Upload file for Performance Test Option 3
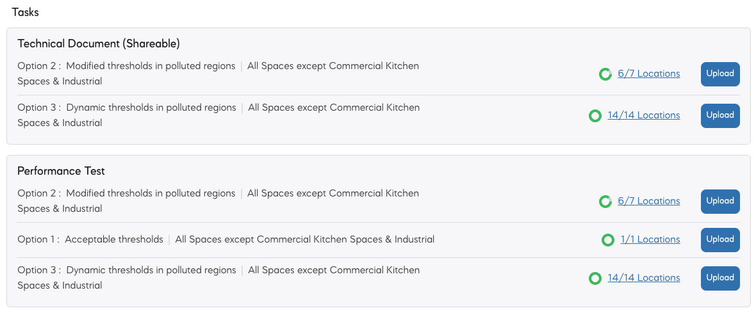 pyautogui.click(x=720, y=278)
